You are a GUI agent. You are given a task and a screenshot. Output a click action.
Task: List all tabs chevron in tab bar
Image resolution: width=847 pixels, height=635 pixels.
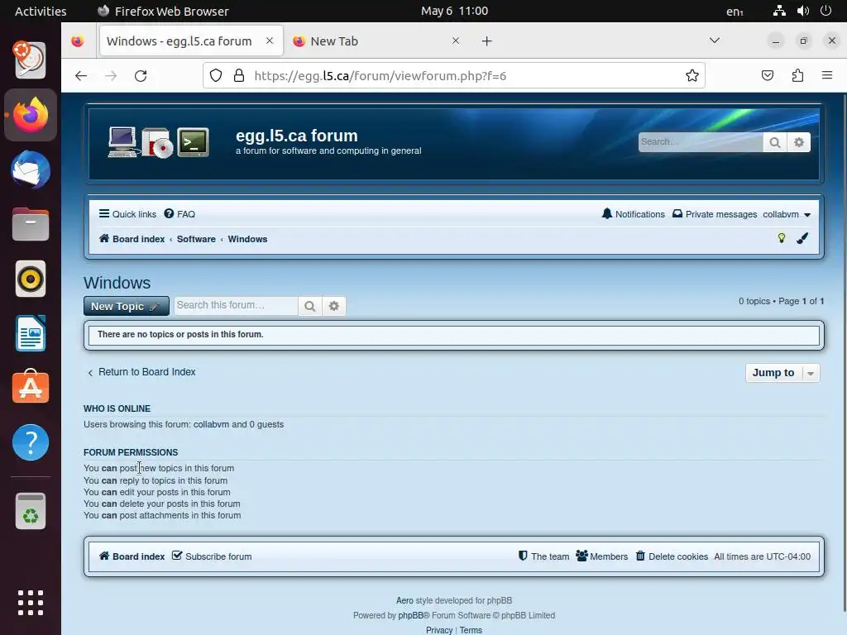[x=714, y=41]
